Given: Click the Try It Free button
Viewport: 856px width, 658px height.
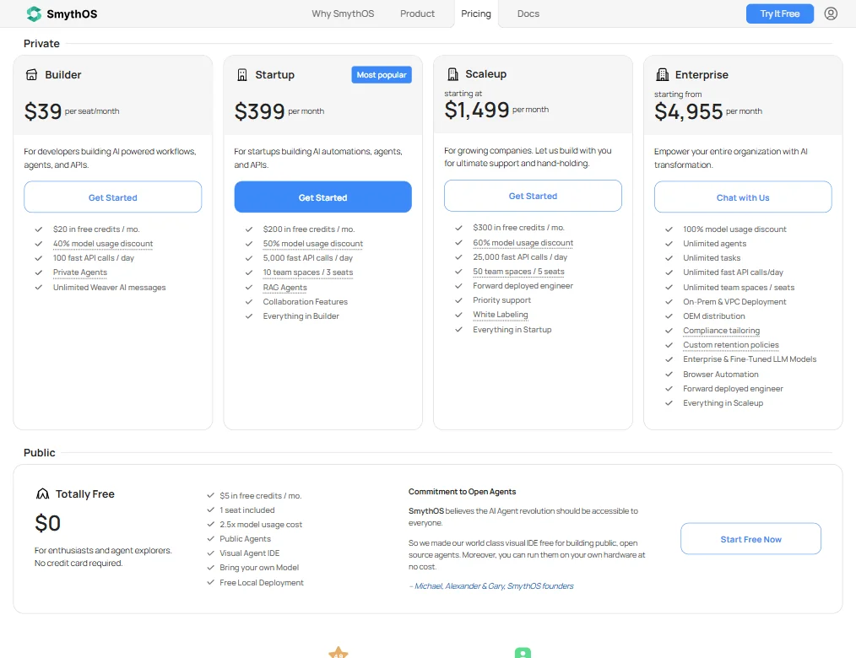Looking at the screenshot, I should click(x=779, y=13).
